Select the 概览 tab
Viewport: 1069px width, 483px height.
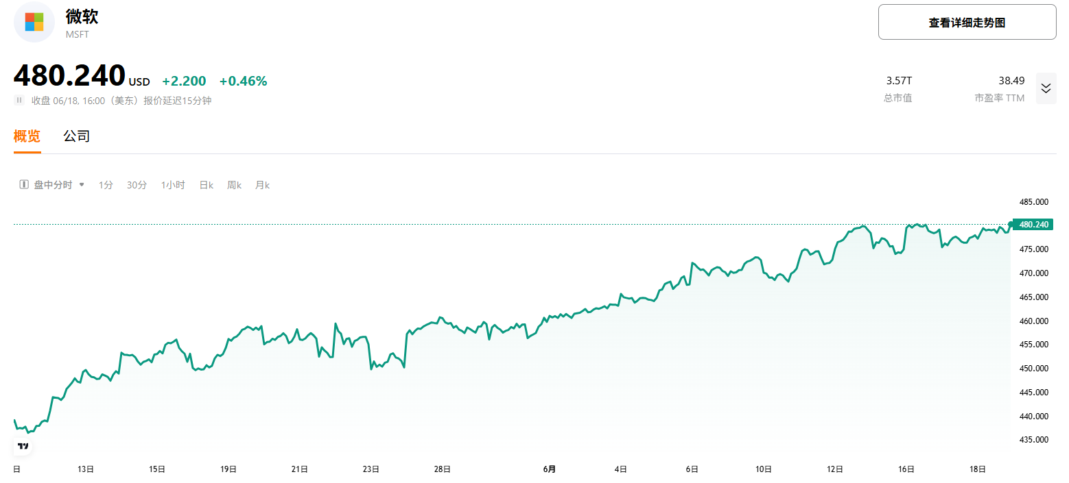click(26, 136)
